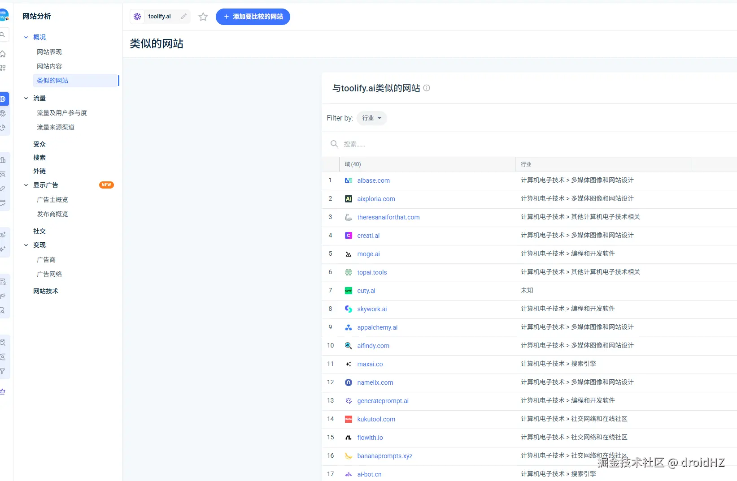Open the 受众 section
The height and width of the screenshot is (481, 737).
pyautogui.click(x=39, y=144)
